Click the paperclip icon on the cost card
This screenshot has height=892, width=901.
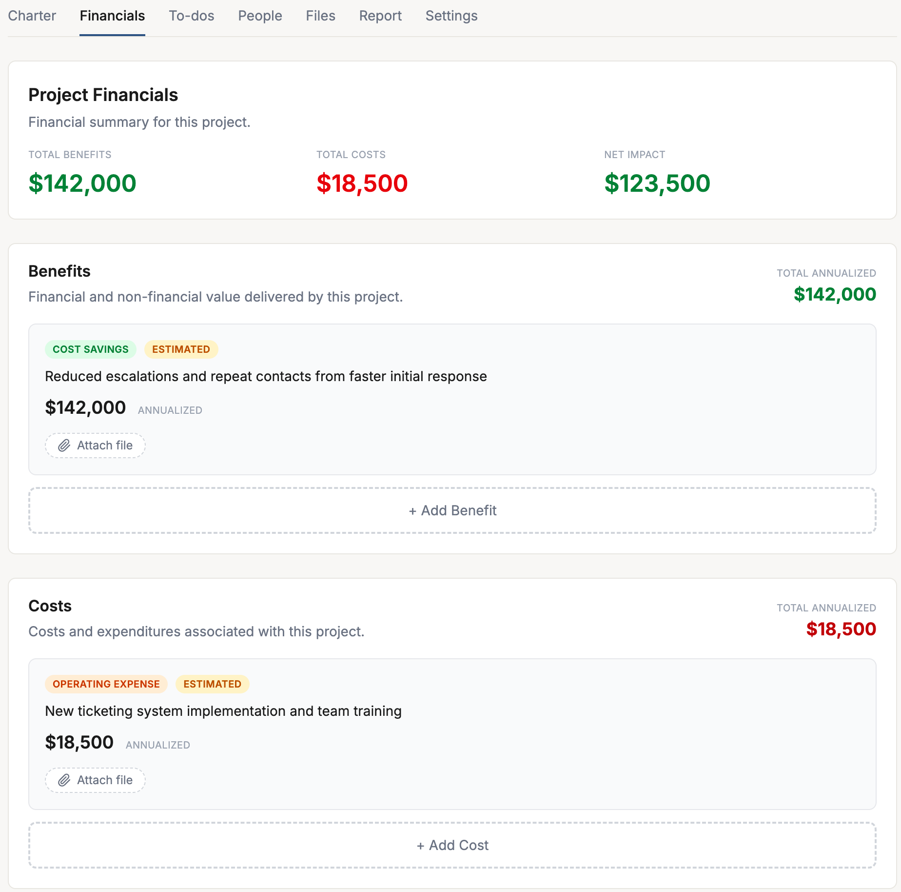[64, 780]
